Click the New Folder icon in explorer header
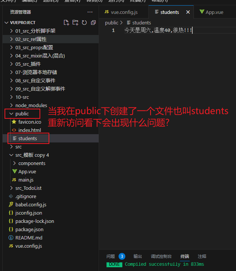Viewport: 236px width, 271px height. (75, 23)
